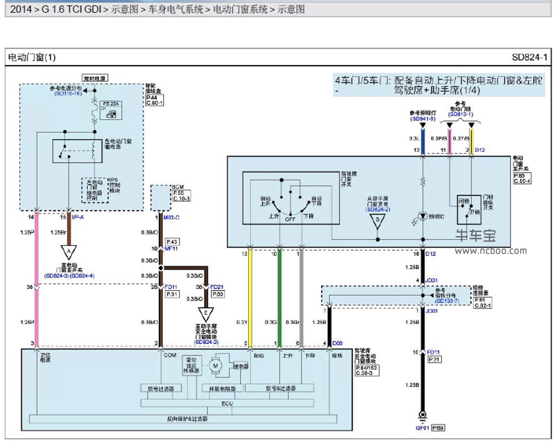Screen dimensions: 556x446
Task: Click the C.82-1 connector reference box
Action: 483,305
